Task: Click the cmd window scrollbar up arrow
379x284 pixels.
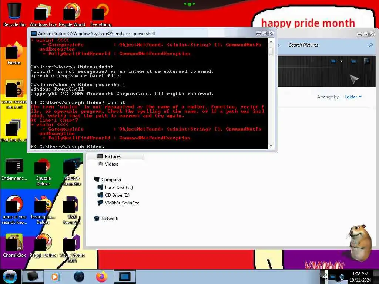Action: click(x=271, y=42)
